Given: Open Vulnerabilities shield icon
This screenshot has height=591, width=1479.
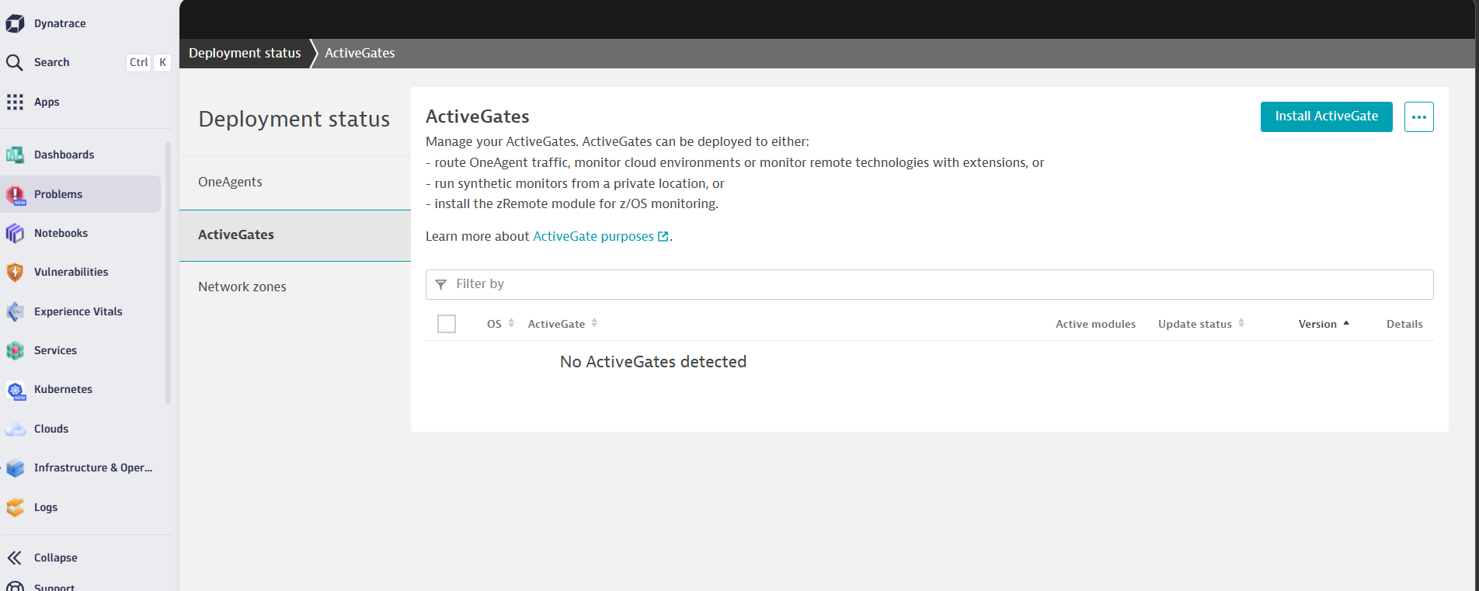Looking at the screenshot, I should [15, 272].
